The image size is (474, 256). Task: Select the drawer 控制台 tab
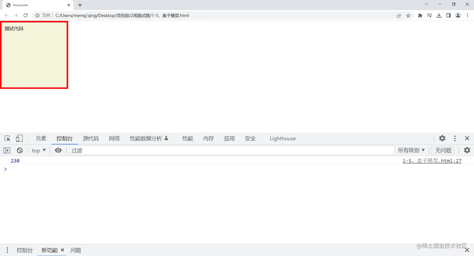(x=24, y=250)
